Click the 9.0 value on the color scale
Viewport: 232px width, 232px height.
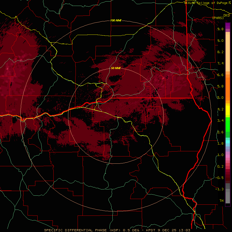coord(220,40)
